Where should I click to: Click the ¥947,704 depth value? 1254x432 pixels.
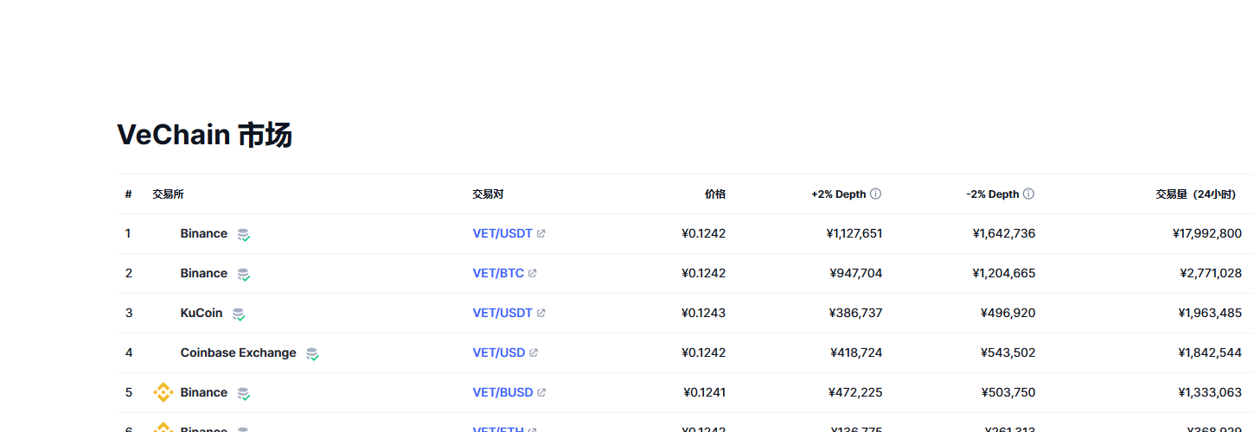tap(856, 273)
